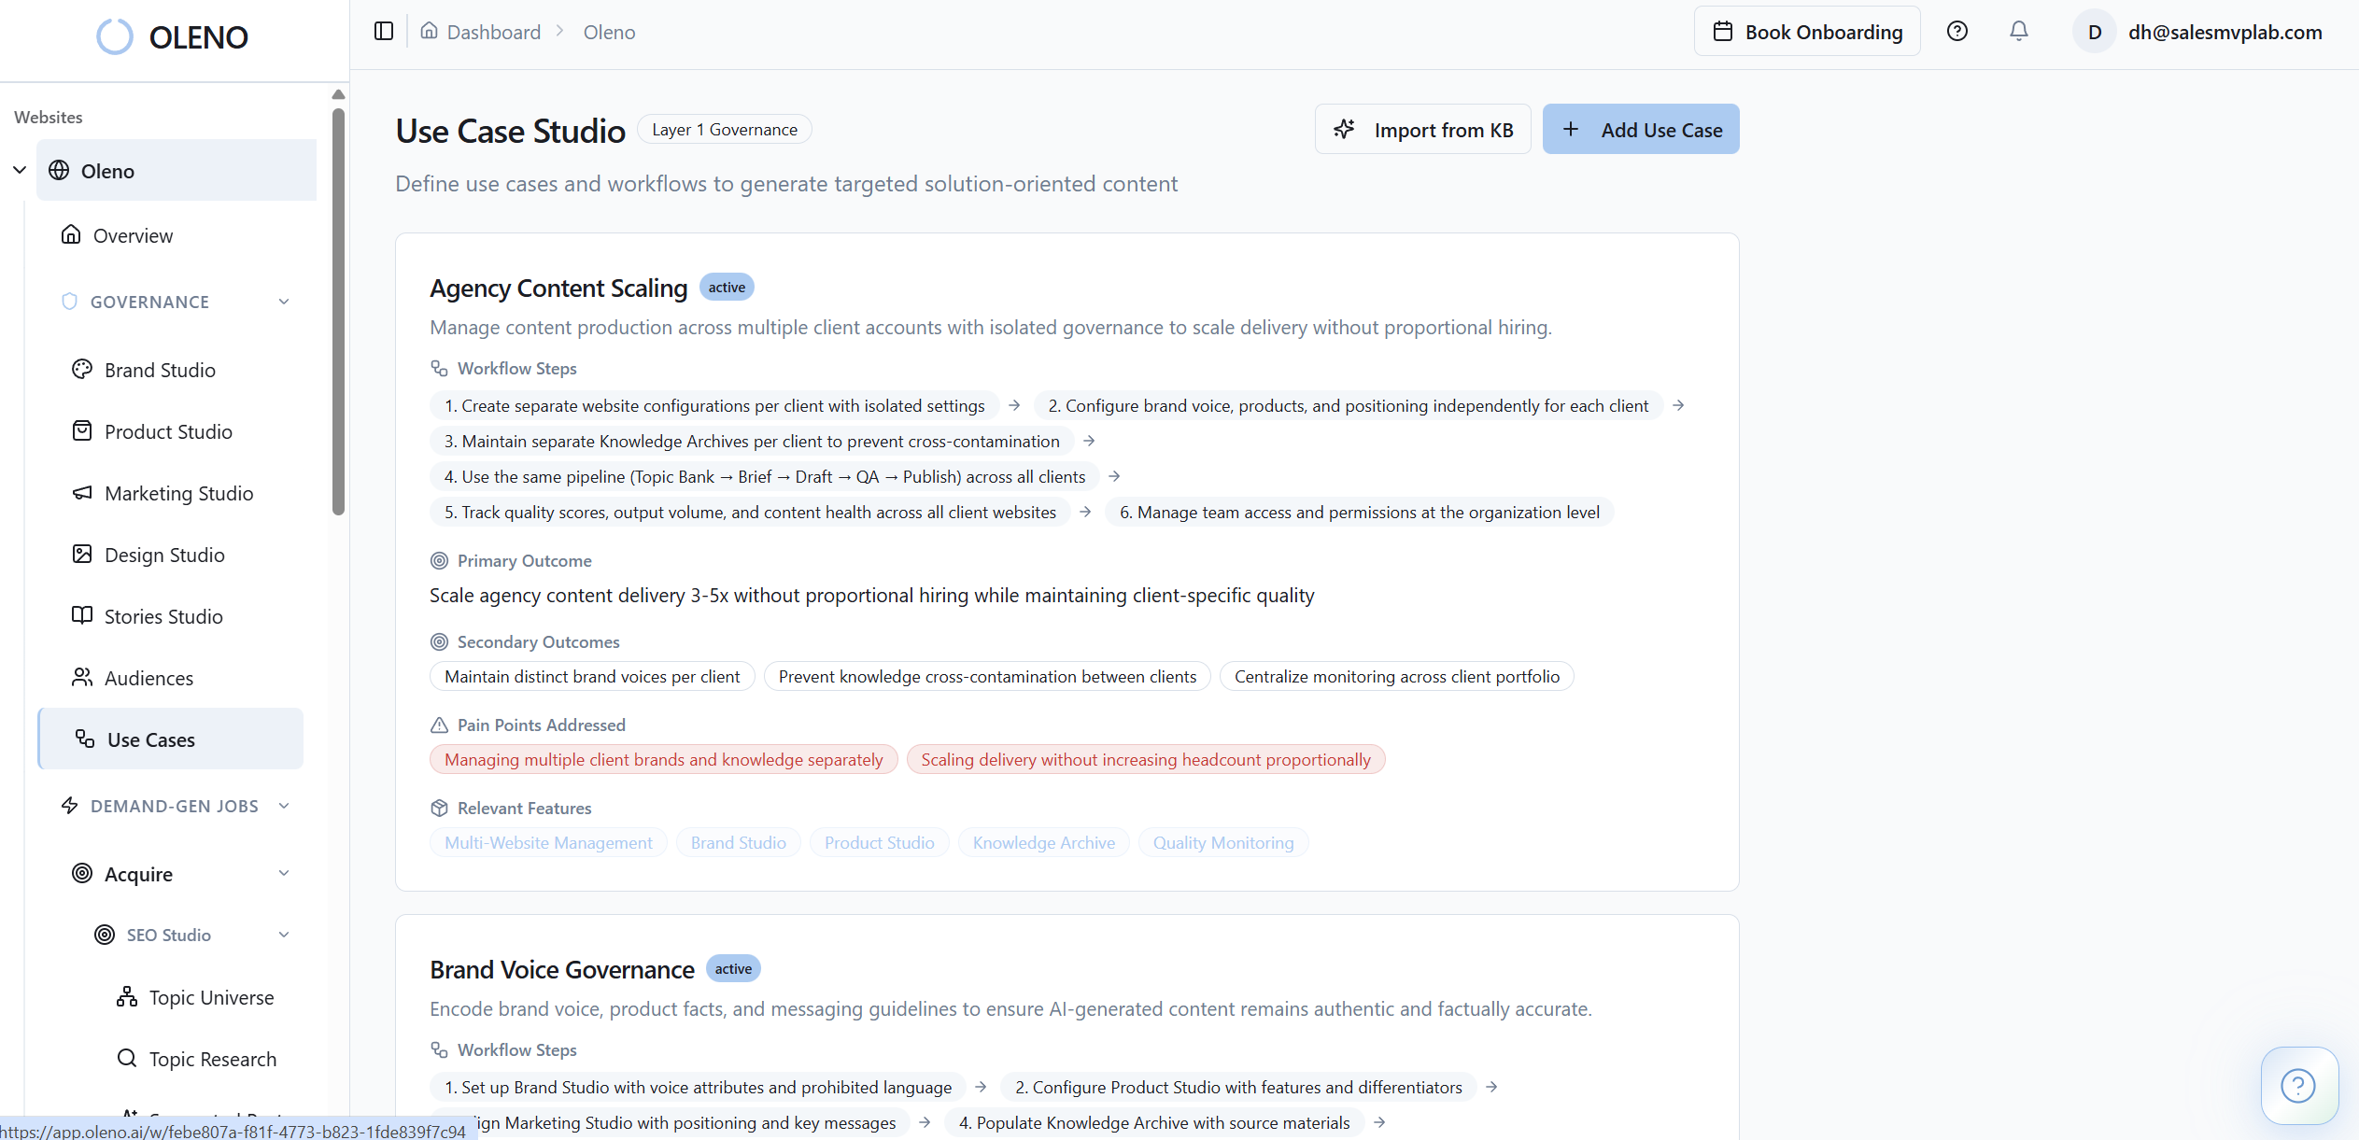
Task: Open the help question mark icon
Action: [1957, 31]
